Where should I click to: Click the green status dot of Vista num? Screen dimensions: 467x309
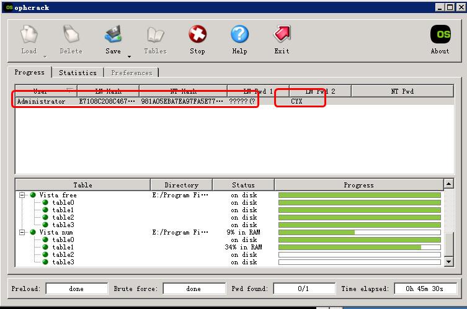tap(33, 232)
